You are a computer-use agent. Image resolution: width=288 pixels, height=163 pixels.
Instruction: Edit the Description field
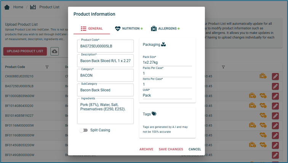106,61
